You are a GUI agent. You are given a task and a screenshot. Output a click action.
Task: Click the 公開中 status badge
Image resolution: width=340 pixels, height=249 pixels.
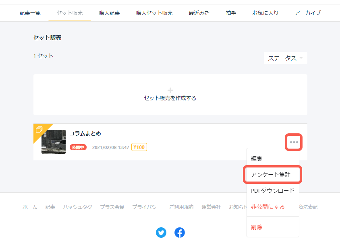(78, 147)
